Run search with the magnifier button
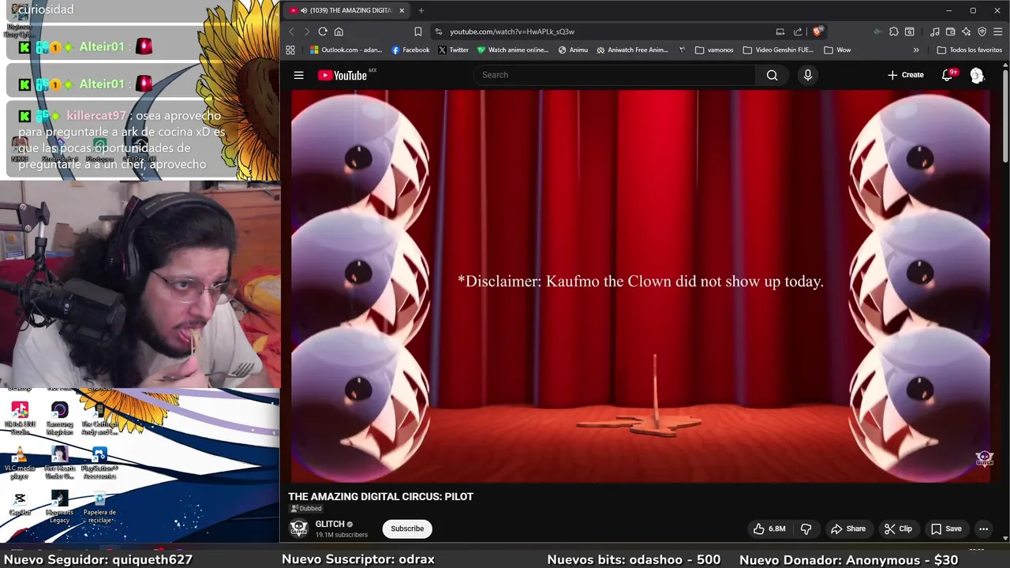Viewport: 1010px width, 568px height. [x=772, y=75]
